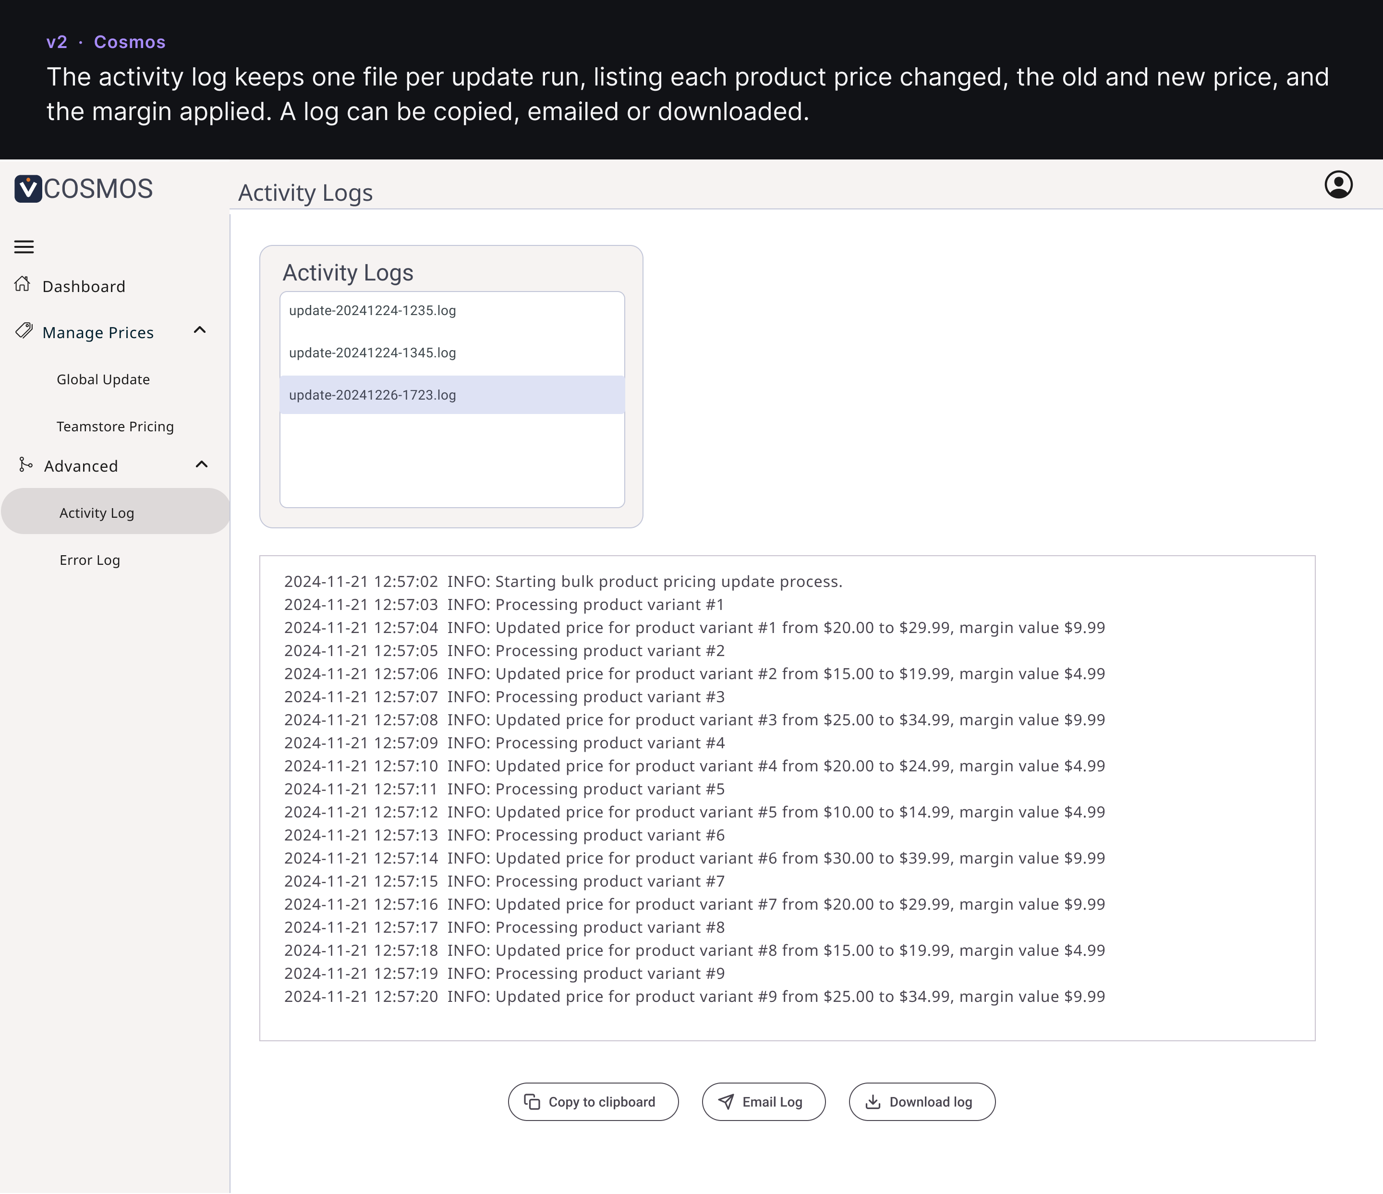This screenshot has width=1383, height=1194.
Task: Click the 'Processing product variant #5' line
Action: (504, 790)
